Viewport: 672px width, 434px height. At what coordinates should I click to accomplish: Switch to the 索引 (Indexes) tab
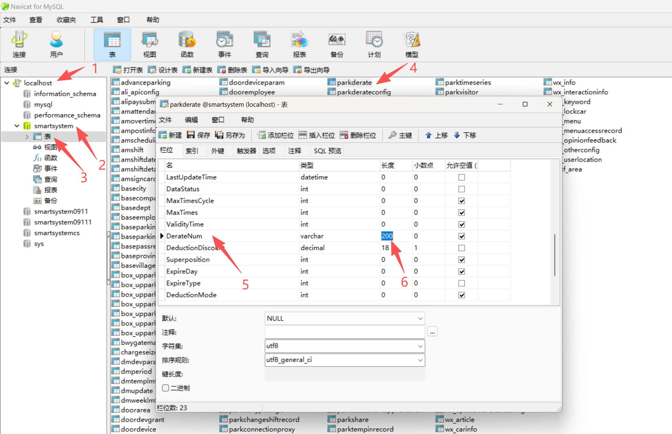point(192,151)
